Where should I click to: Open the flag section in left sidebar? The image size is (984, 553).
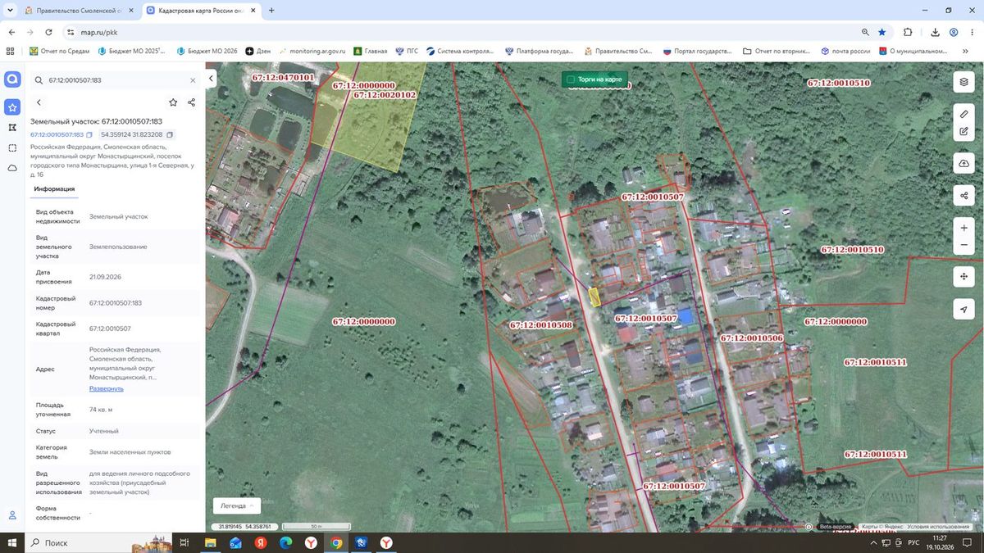coord(12,128)
